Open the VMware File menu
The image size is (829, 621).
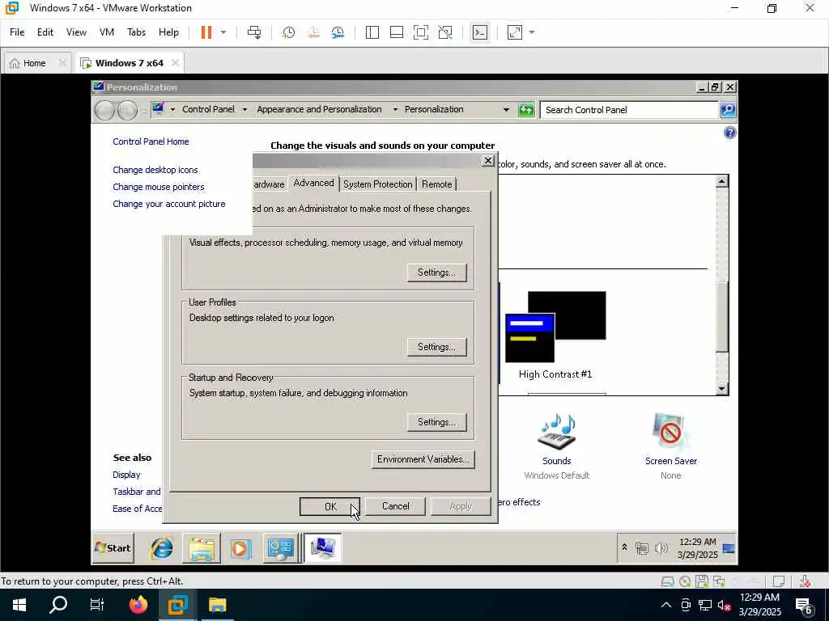pos(17,32)
